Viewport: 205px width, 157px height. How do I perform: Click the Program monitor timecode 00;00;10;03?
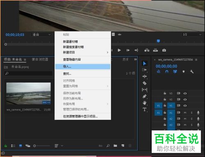(x=15, y=35)
